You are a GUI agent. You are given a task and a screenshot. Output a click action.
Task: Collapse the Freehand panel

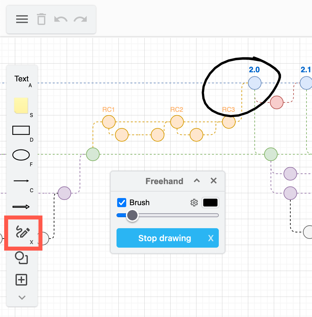[196, 181]
